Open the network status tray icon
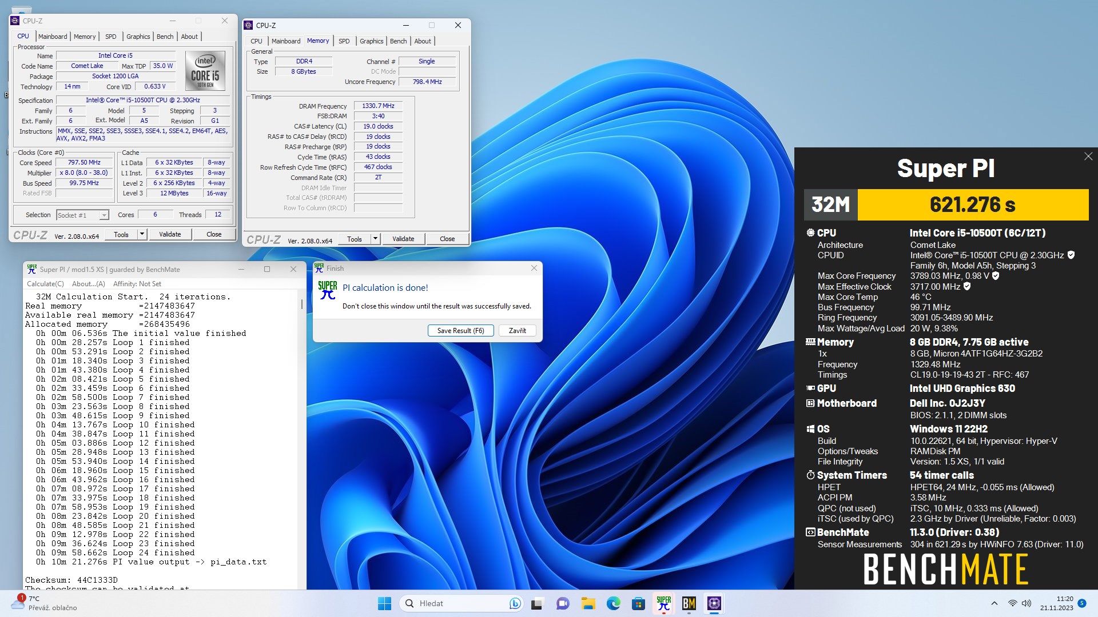Image resolution: width=1098 pixels, height=617 pixels. [x=1012, y=603]
